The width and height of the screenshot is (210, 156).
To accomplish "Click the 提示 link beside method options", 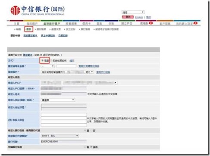I will click(72, 61).
